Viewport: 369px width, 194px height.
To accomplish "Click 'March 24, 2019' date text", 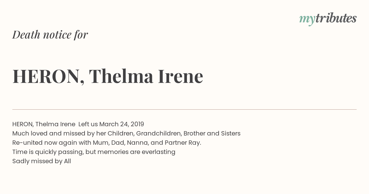I will pos(122,124).
